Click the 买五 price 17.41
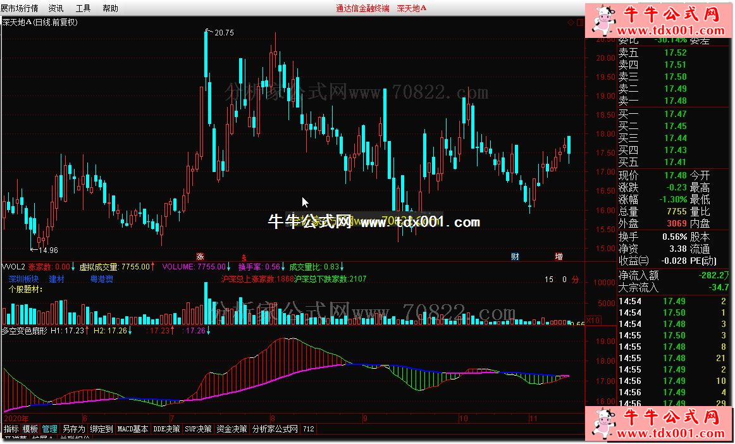The height and width of the screenshot is (444, 735). point(675,162)
